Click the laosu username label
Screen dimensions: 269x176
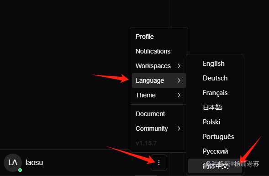(x=34, y=163)
